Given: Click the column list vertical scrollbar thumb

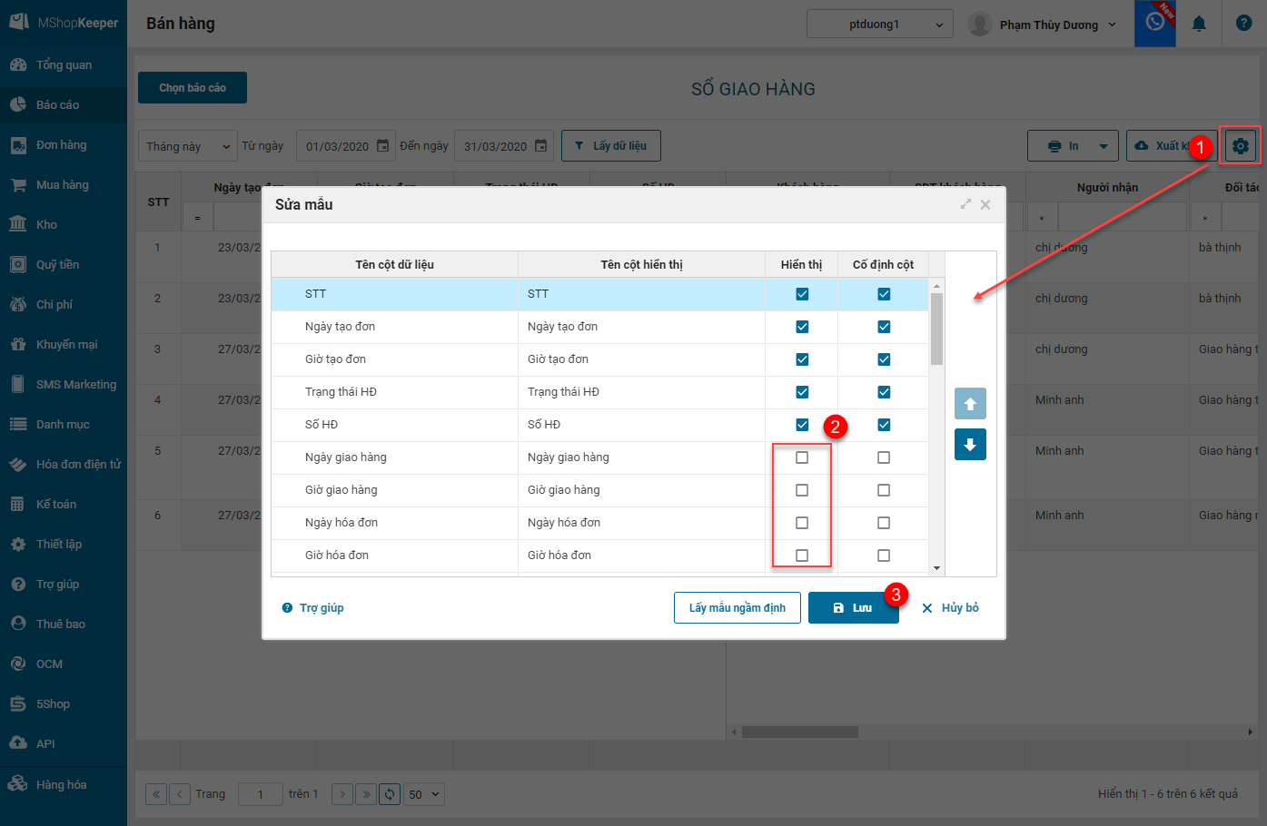Looking at the screenshot, I should coord(936,329).
